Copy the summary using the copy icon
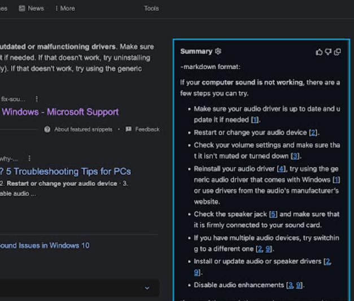 (x=337, y=52)
